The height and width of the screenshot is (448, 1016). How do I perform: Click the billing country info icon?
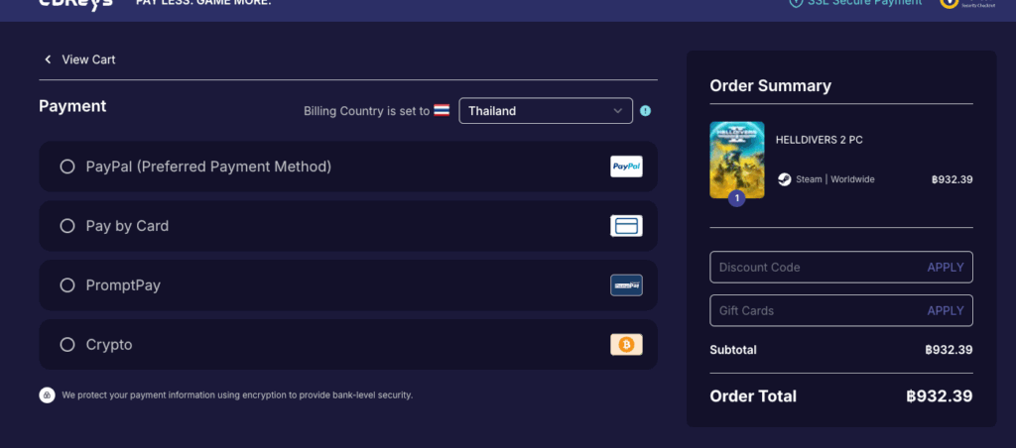pos(645,111)
